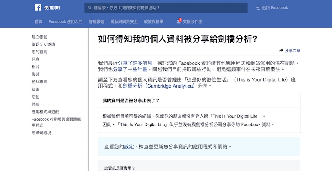Open the 政策與檢舉 menu
Image resolution: width=332 pixels, height=171 pixels.
(x=153, y=22)
